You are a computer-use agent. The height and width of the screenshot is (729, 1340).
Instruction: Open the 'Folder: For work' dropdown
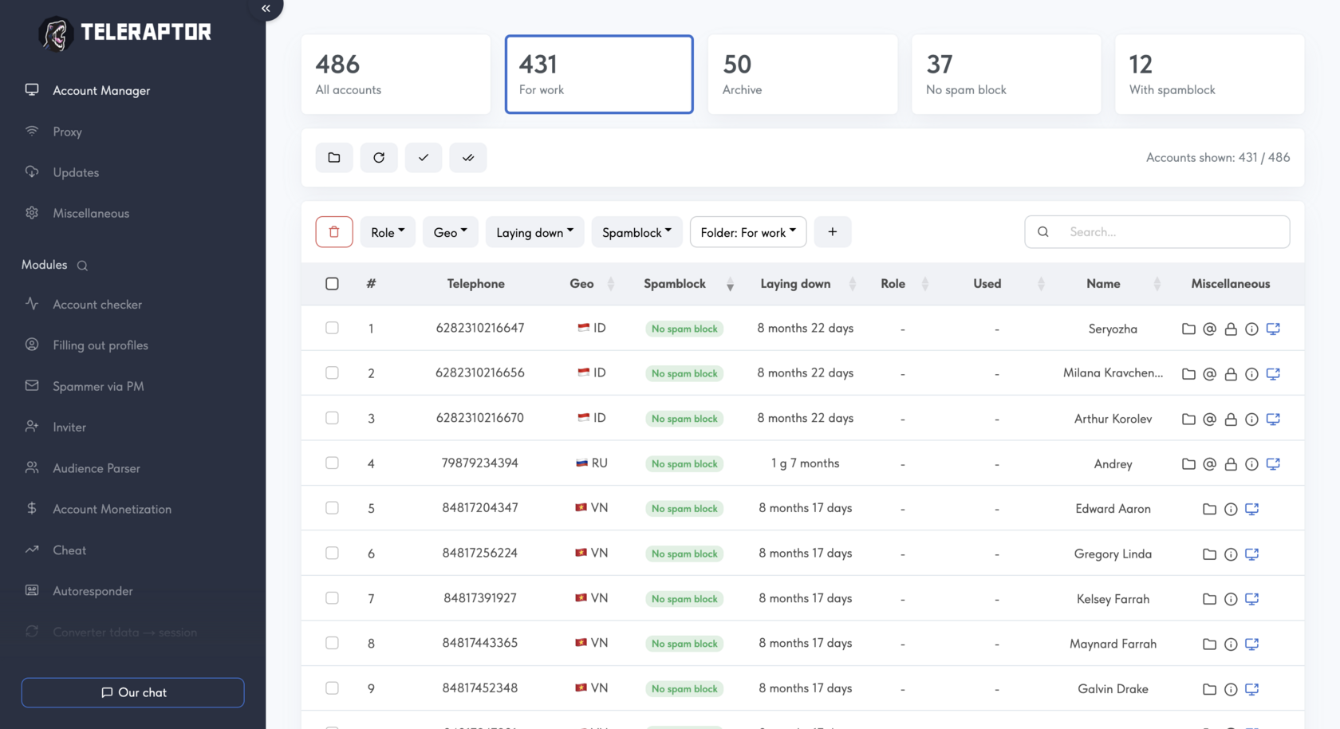click(748, 232)
